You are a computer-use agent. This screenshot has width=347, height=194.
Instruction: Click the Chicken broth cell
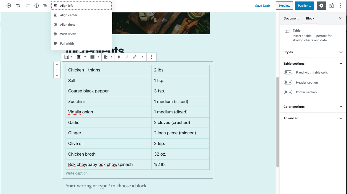(x=109, y=154)
